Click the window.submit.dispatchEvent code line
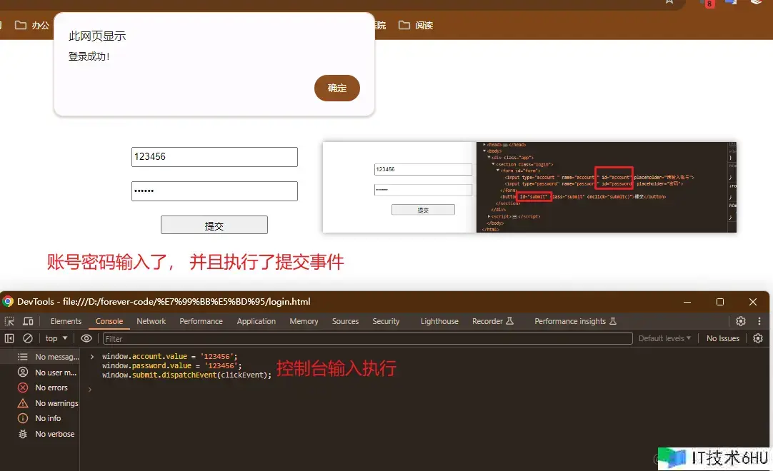This screenshot has height=471, width=773. (x=187, y=375)
